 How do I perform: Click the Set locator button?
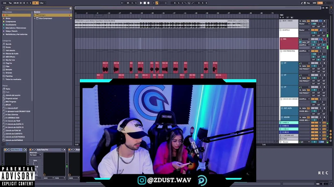coord(282,15)
